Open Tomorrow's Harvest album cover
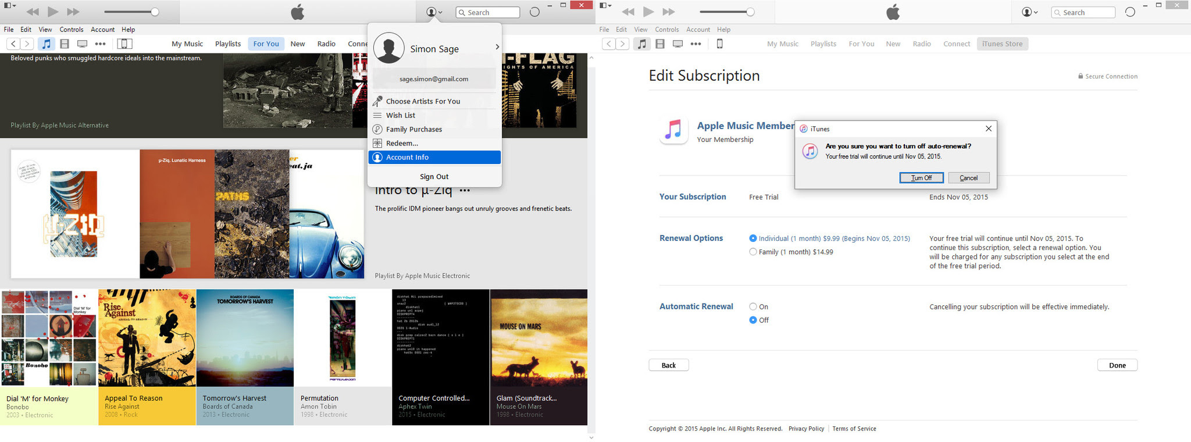1191x442 pixels. pos(245,338)
